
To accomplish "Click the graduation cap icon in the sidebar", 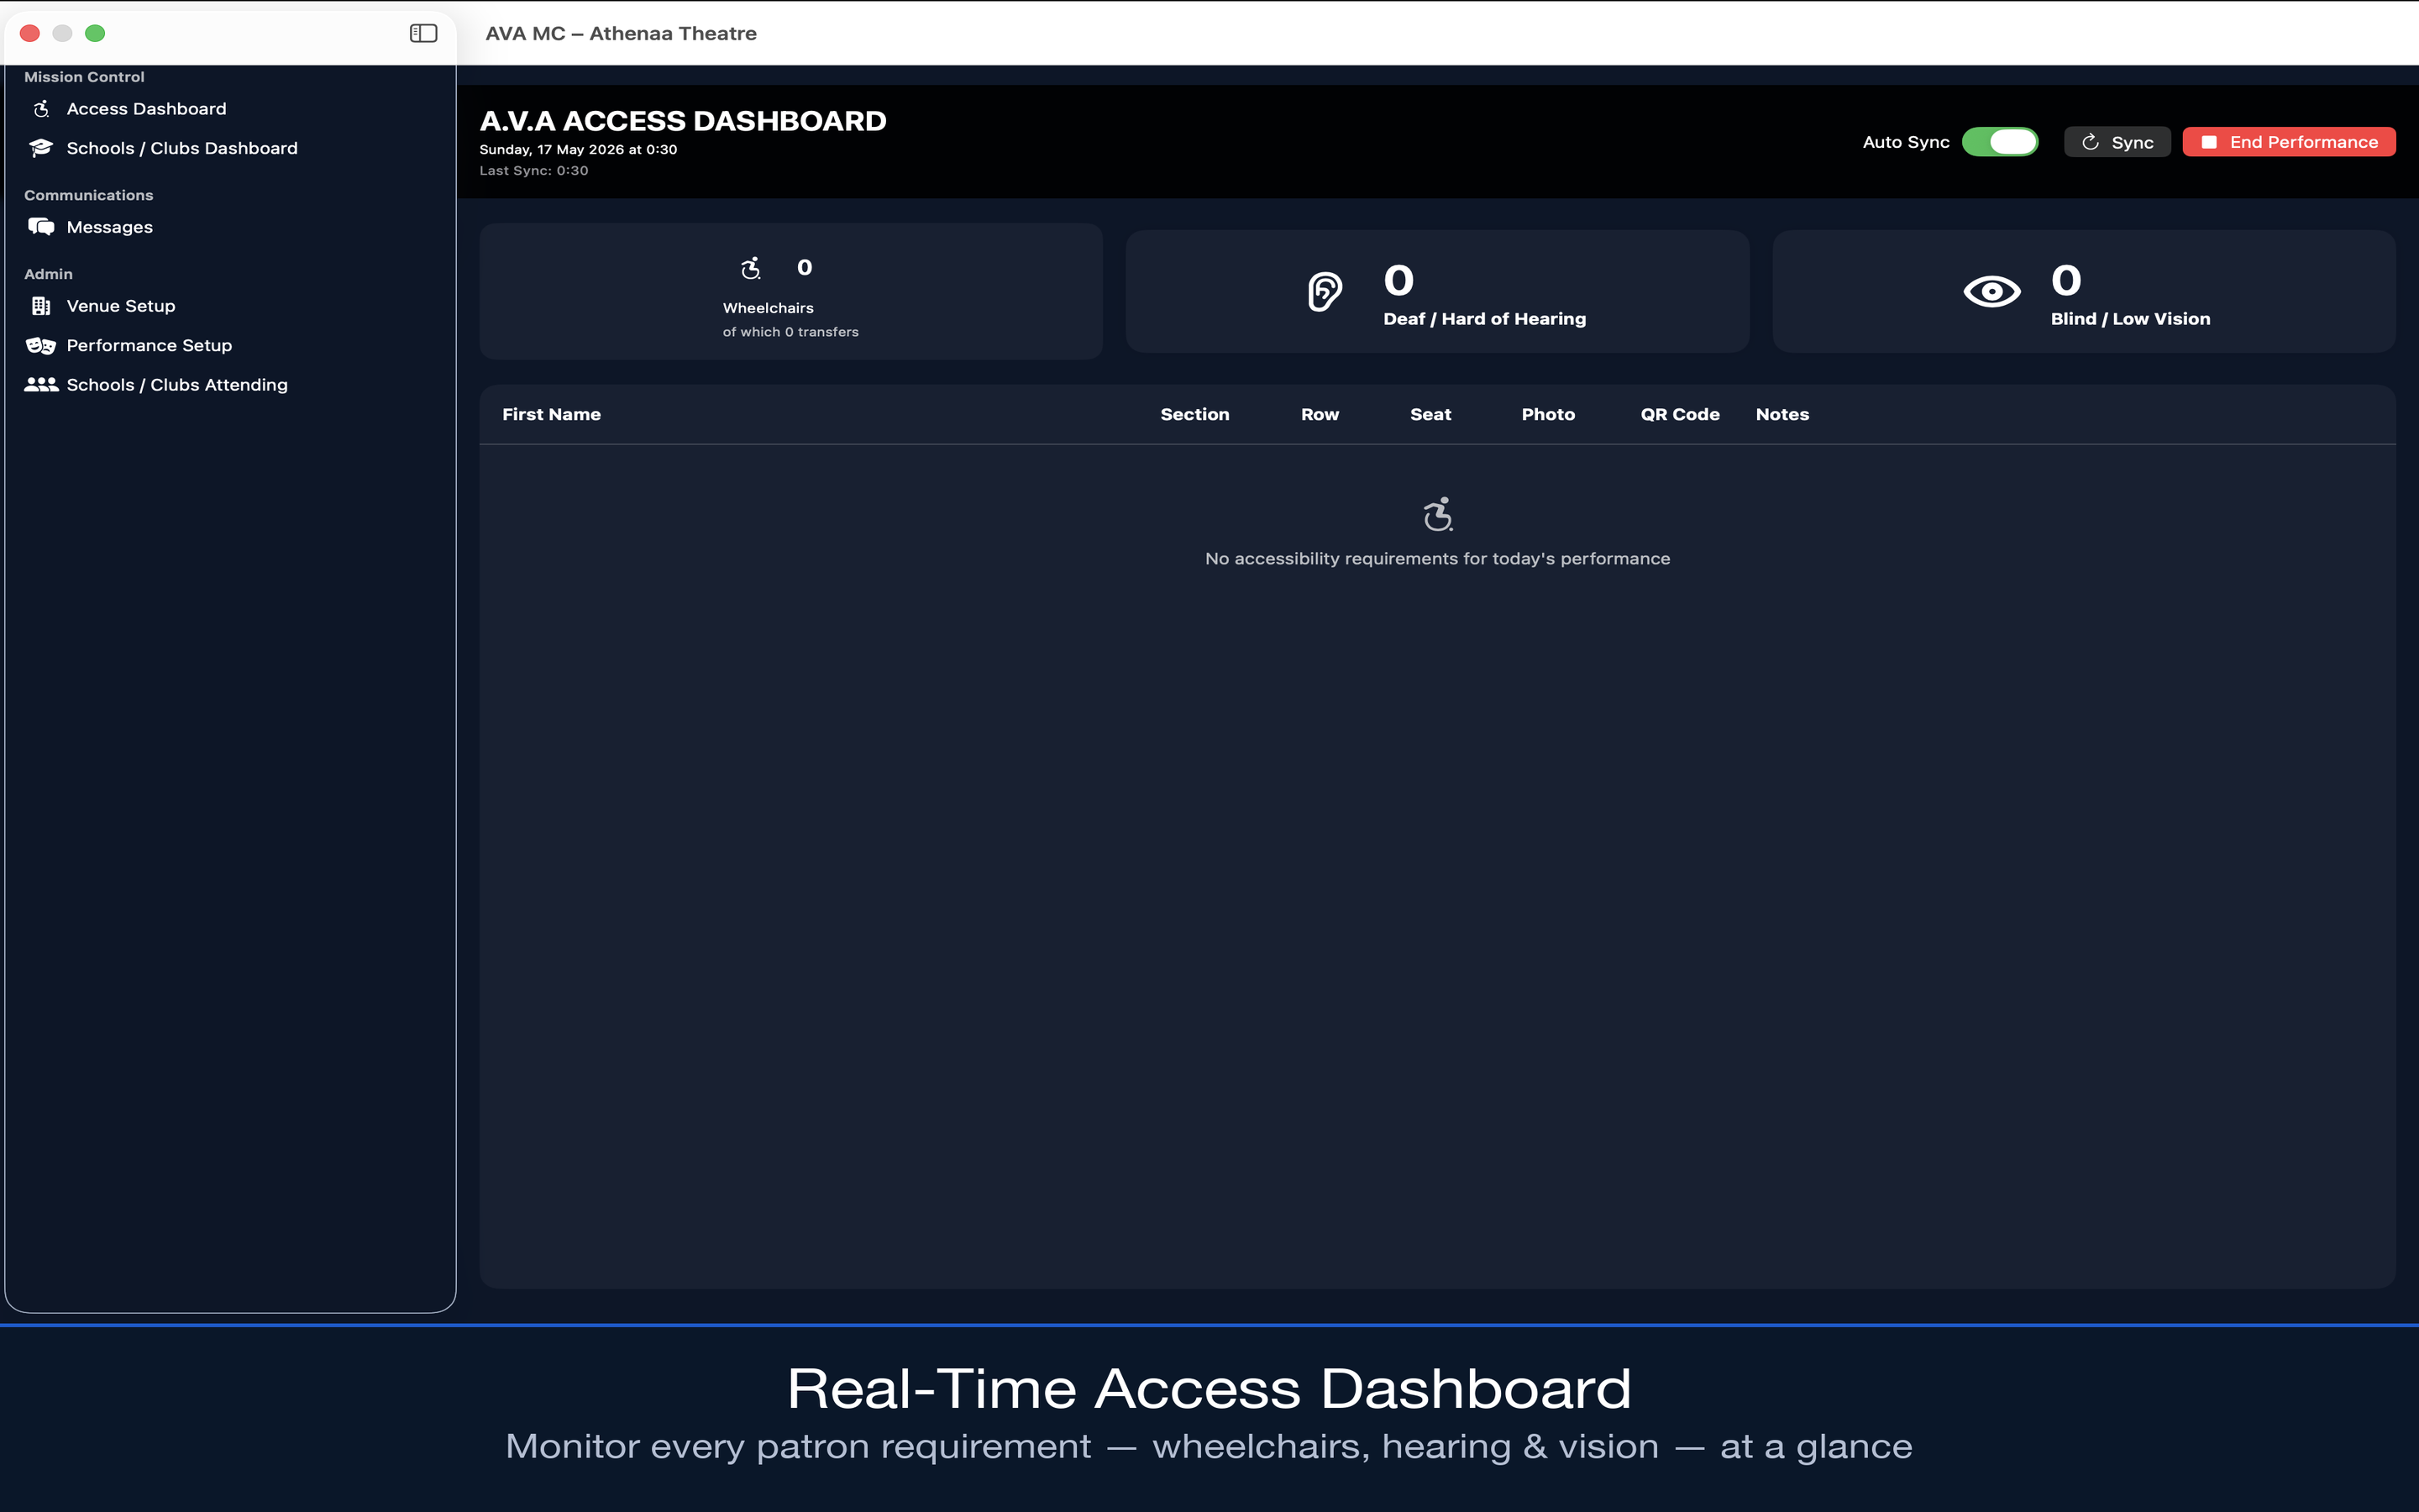I will 41,148.
